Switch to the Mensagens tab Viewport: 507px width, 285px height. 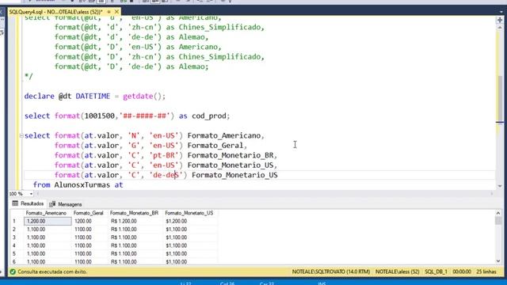(x=66, y=204)
